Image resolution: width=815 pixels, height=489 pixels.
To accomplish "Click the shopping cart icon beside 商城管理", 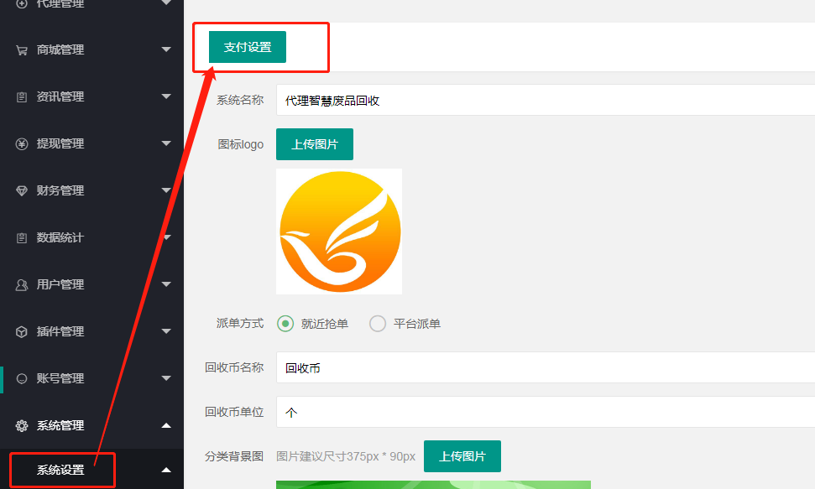I will [x=21, y=49].
